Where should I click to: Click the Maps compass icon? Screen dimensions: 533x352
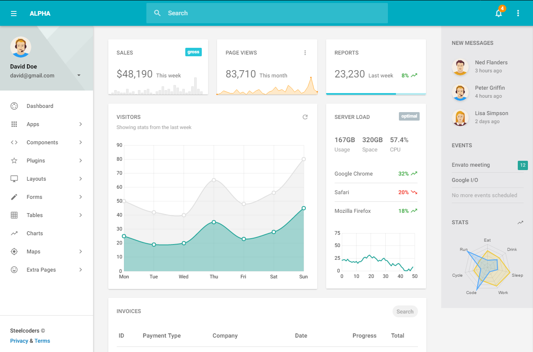tap(14, 251)
